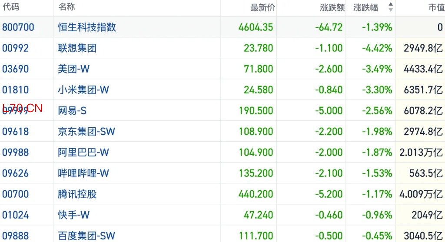Click change percent -1.98%
The width and height of the screenshot is (445, 242).
tap(377, 131)
